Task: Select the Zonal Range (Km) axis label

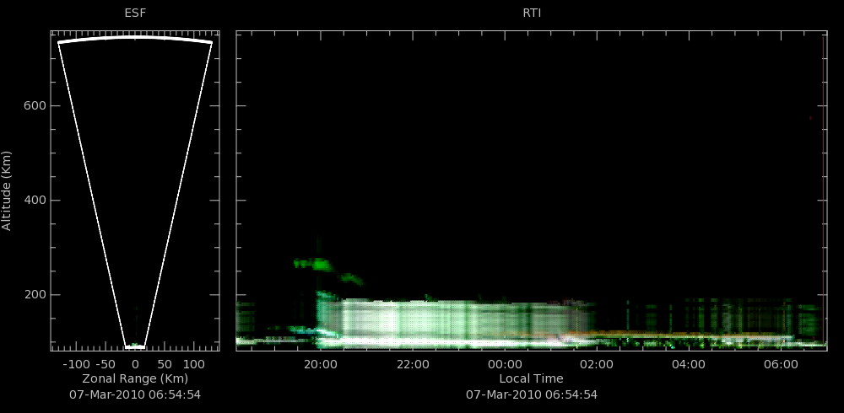Action: click(x=135, y=378)
